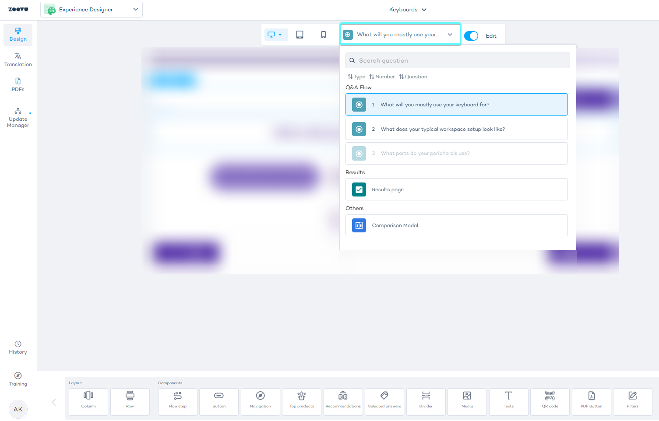Open the Comparison Modal entry
Image resolution: width=659 pixels, height=421 pixels.
[x=456, y=225]
